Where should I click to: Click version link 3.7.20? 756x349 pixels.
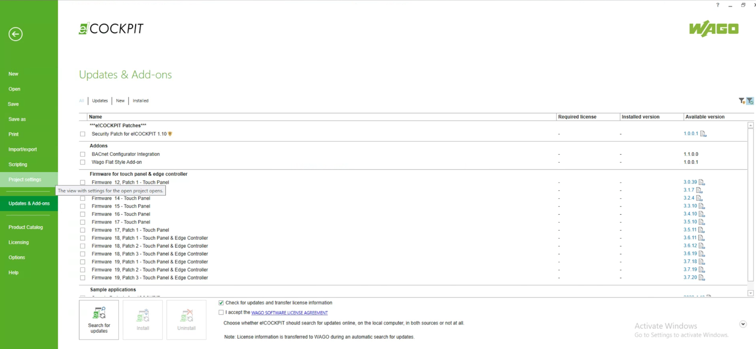690,277
